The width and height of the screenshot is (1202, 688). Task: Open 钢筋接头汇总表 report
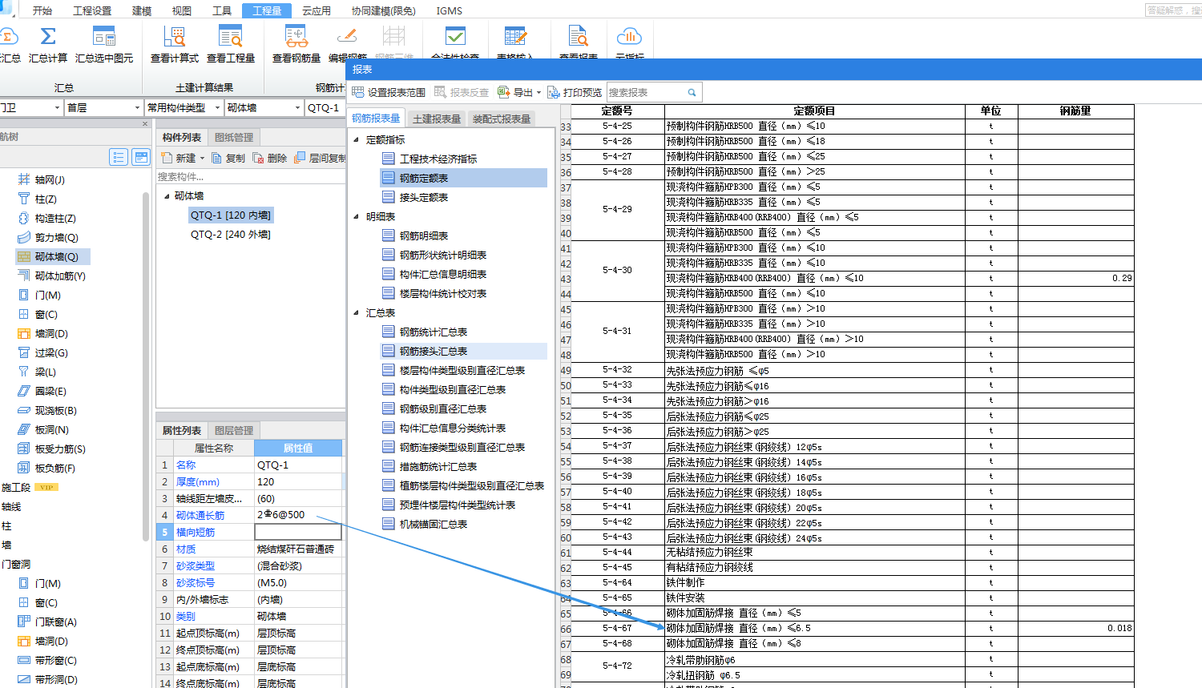tap(434, 351)
